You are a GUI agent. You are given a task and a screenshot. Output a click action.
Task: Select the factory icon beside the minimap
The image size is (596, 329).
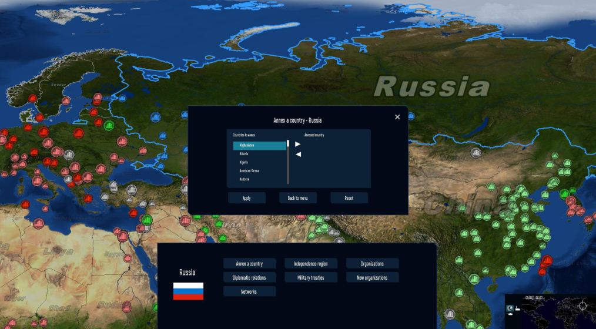[517, 308]
